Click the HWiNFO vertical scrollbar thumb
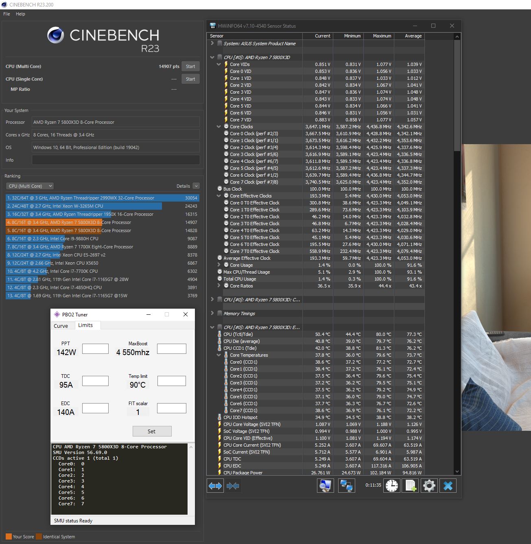 click(457, 96)
